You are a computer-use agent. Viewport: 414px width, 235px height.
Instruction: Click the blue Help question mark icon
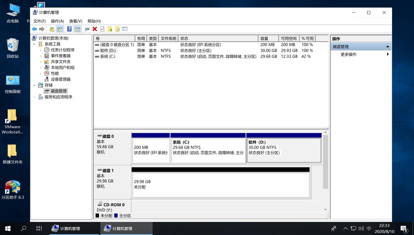69,29
